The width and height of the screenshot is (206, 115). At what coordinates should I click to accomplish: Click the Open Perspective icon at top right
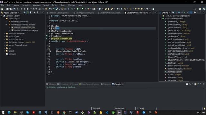200,9
